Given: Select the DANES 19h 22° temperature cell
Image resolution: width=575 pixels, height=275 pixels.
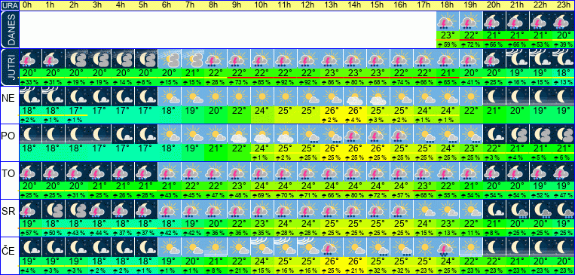Looking at the screenshot, I should pyautogui.click(x=471, y=35).
